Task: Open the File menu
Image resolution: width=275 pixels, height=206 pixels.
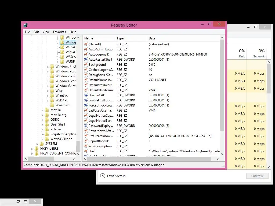Action: coord(27,32)
